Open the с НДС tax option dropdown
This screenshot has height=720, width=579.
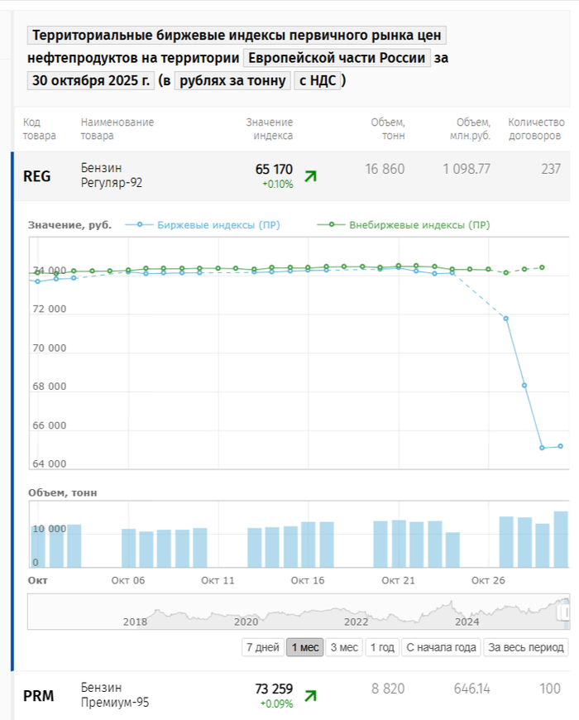click(317, 80)
